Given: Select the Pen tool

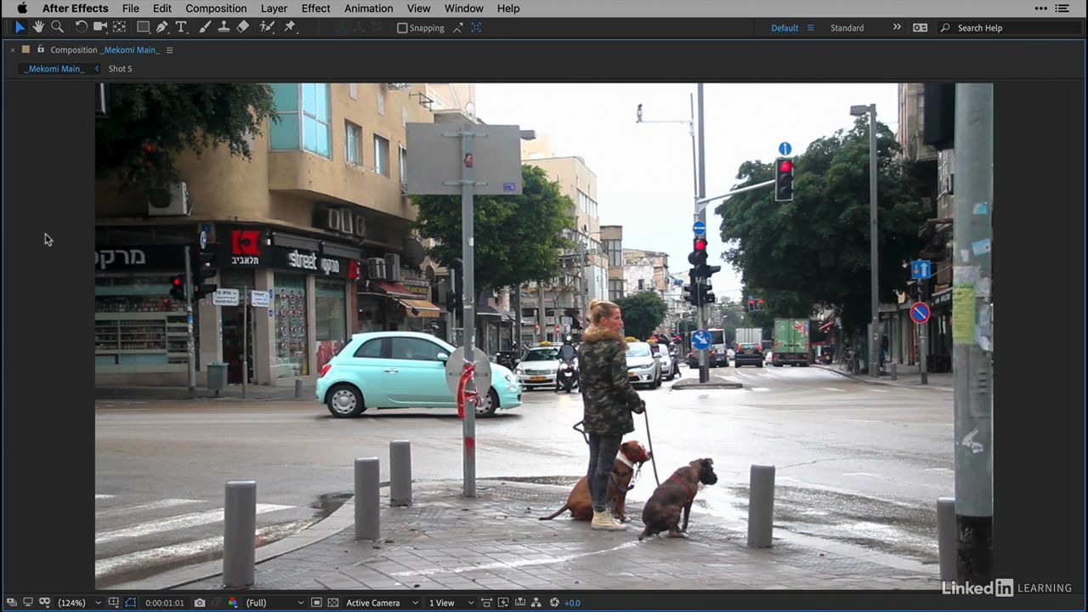Looking at the screenshot, I should (x=162, y=27).
